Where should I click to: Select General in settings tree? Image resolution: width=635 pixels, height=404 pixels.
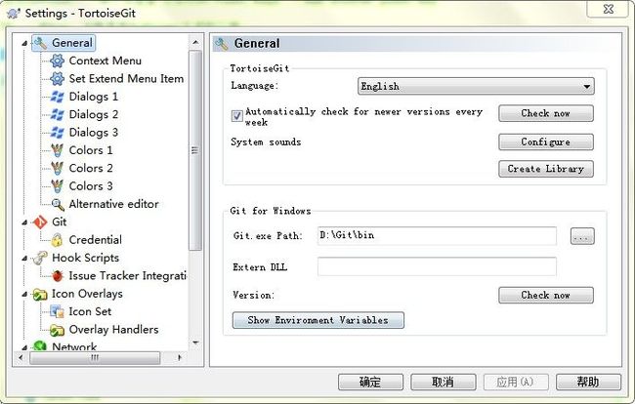click(72, 43)
